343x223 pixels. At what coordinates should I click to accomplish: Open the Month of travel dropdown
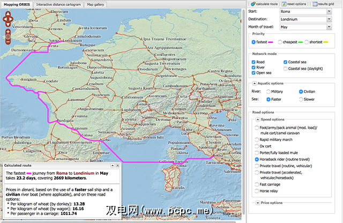pos(329,26)
